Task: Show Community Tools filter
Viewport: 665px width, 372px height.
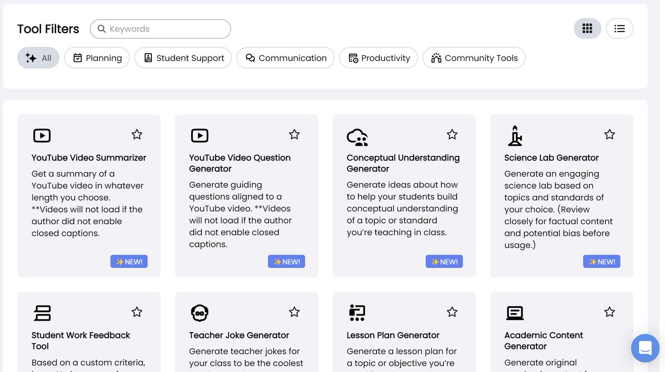Action: click(474, 58)
